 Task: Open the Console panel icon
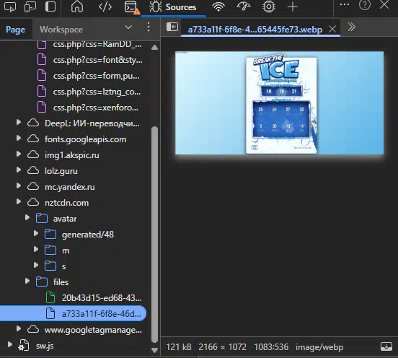(131, 7)
